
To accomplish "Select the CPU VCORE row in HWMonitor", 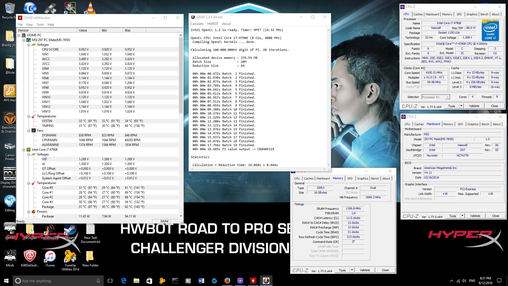I will (98, 50).
